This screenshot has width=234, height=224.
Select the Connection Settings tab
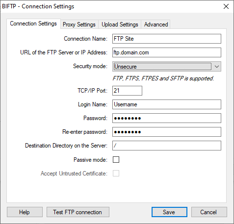33,24
